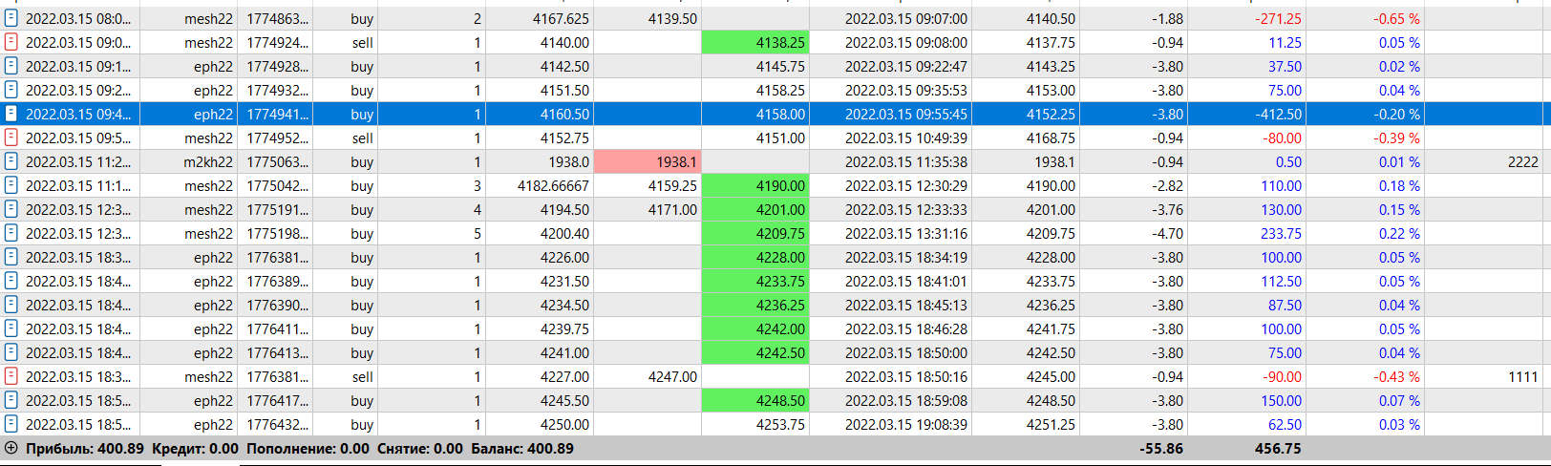
Task: Click the green 4248.50 cell
Action: pyautogui.click(x=754, y=400)
